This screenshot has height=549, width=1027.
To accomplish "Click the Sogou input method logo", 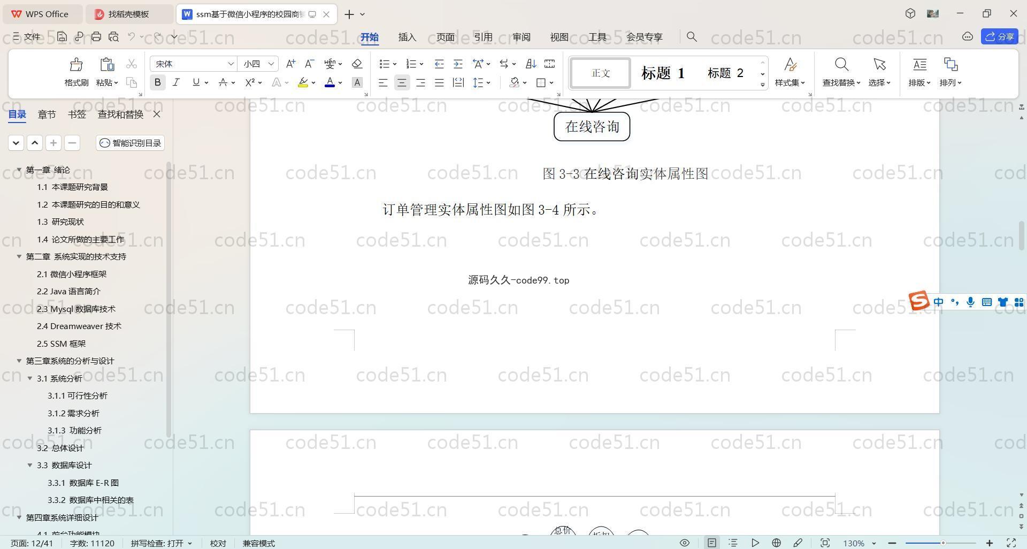I will (x=919, y=301).
